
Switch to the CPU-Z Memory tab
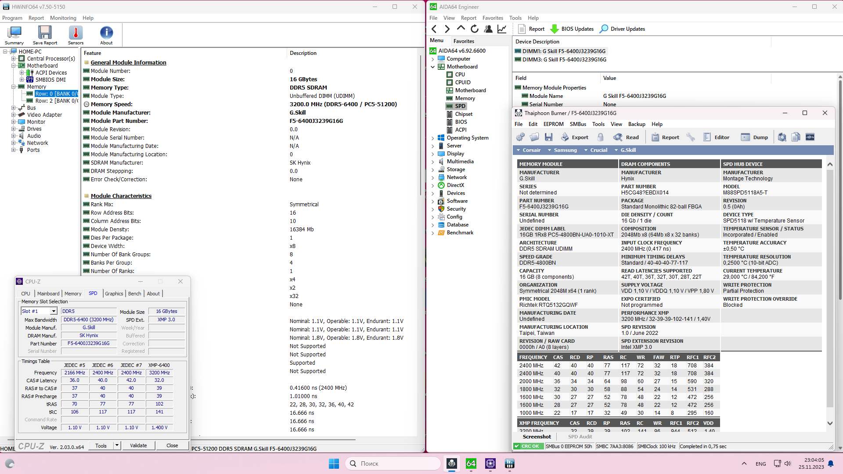(x=73, y=294)
